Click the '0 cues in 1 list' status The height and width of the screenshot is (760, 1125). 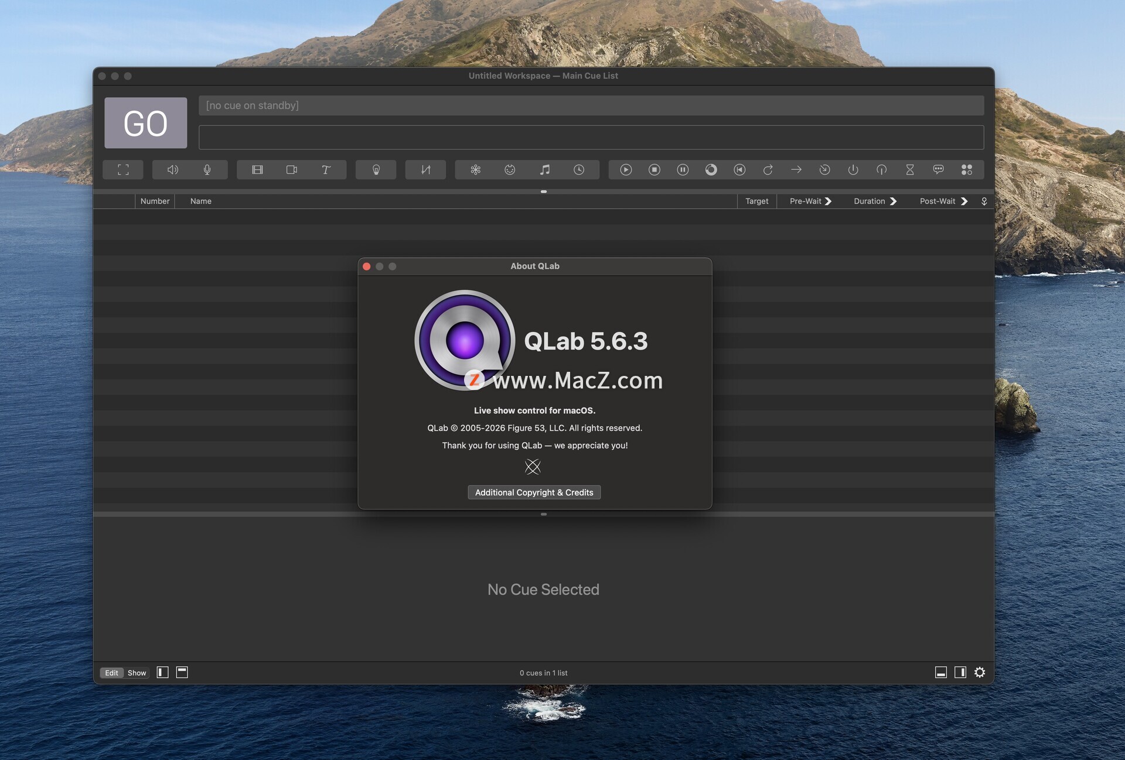tap(543, 673)
